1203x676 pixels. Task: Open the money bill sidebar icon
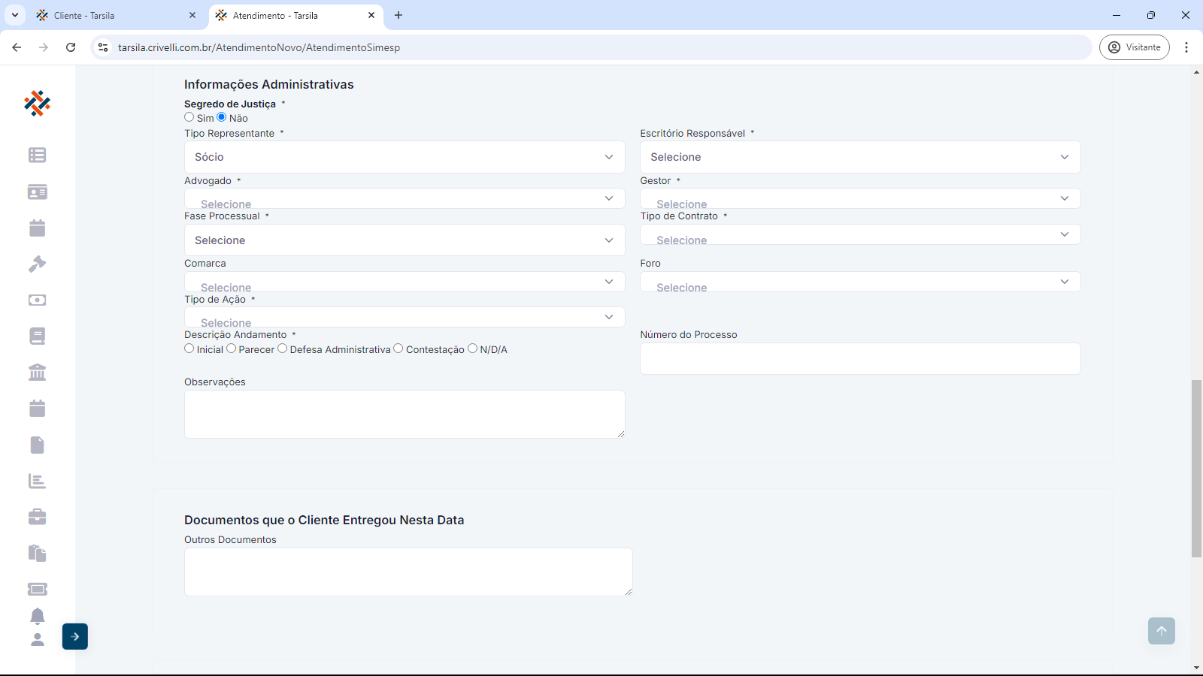point(37,300)
